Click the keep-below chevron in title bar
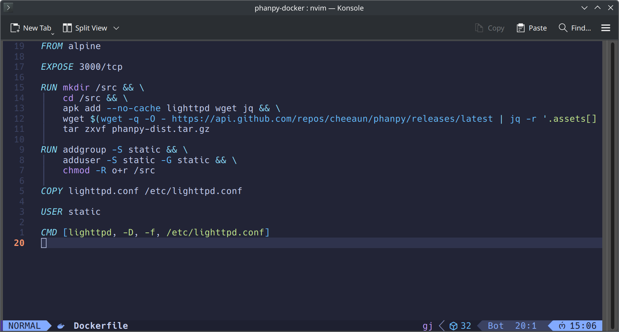 tap(584, 8)
